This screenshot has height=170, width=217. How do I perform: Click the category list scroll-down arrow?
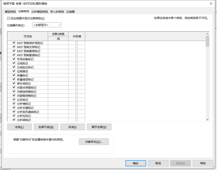tap(207, 120)
